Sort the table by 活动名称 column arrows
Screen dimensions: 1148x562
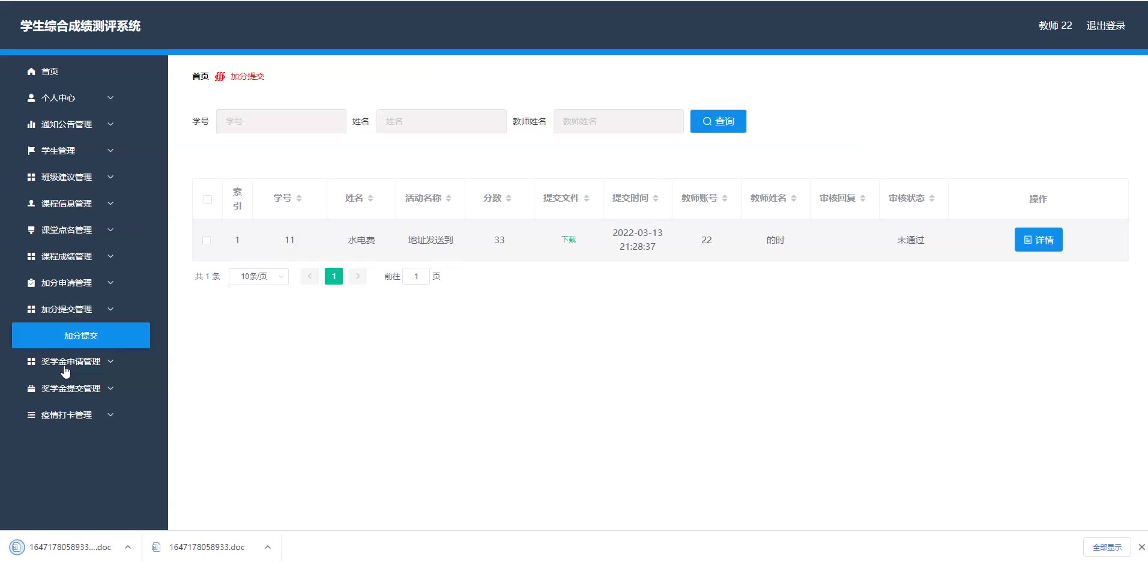(449, 198)
